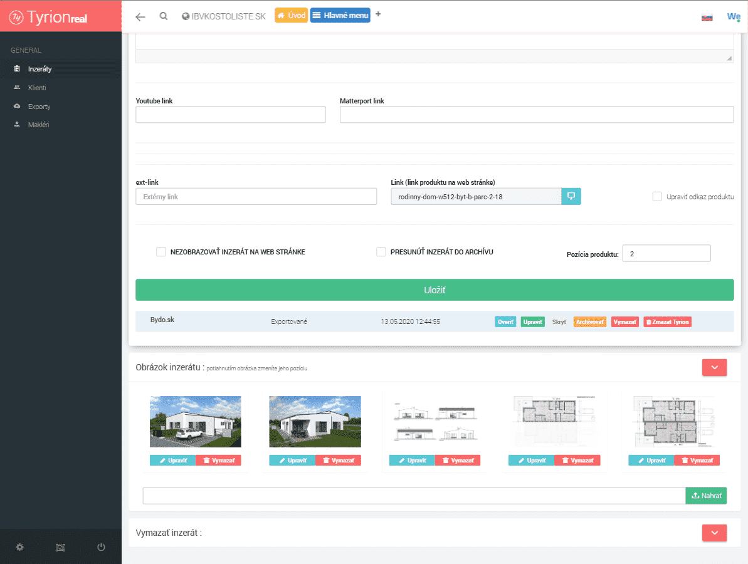748x564 pixels.
Task: Open settings gear in sidebar footer
Action: 20,547
